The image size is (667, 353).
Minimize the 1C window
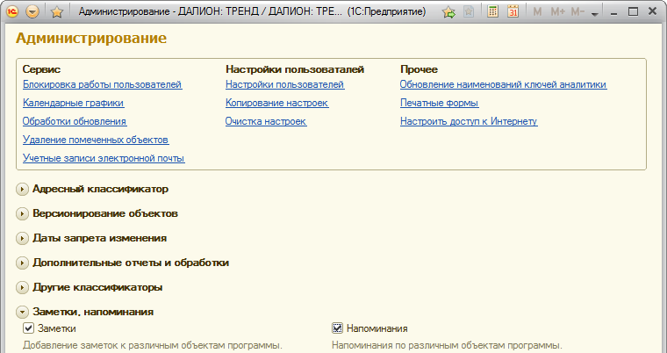613,12
